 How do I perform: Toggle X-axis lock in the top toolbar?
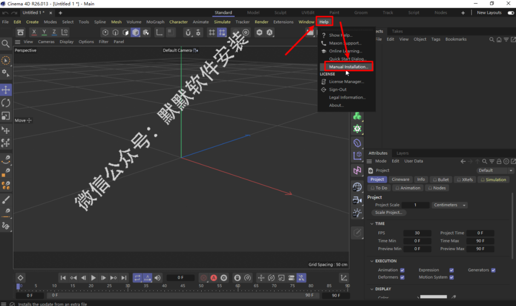point(33,32)
